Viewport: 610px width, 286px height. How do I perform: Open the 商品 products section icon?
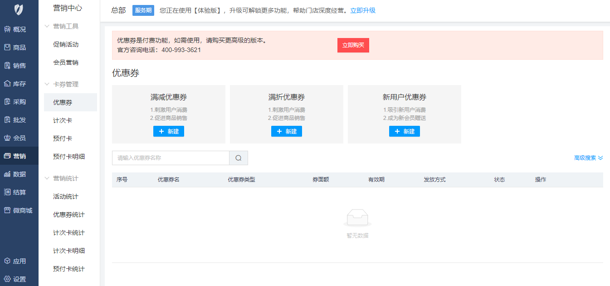click(7, 48)
